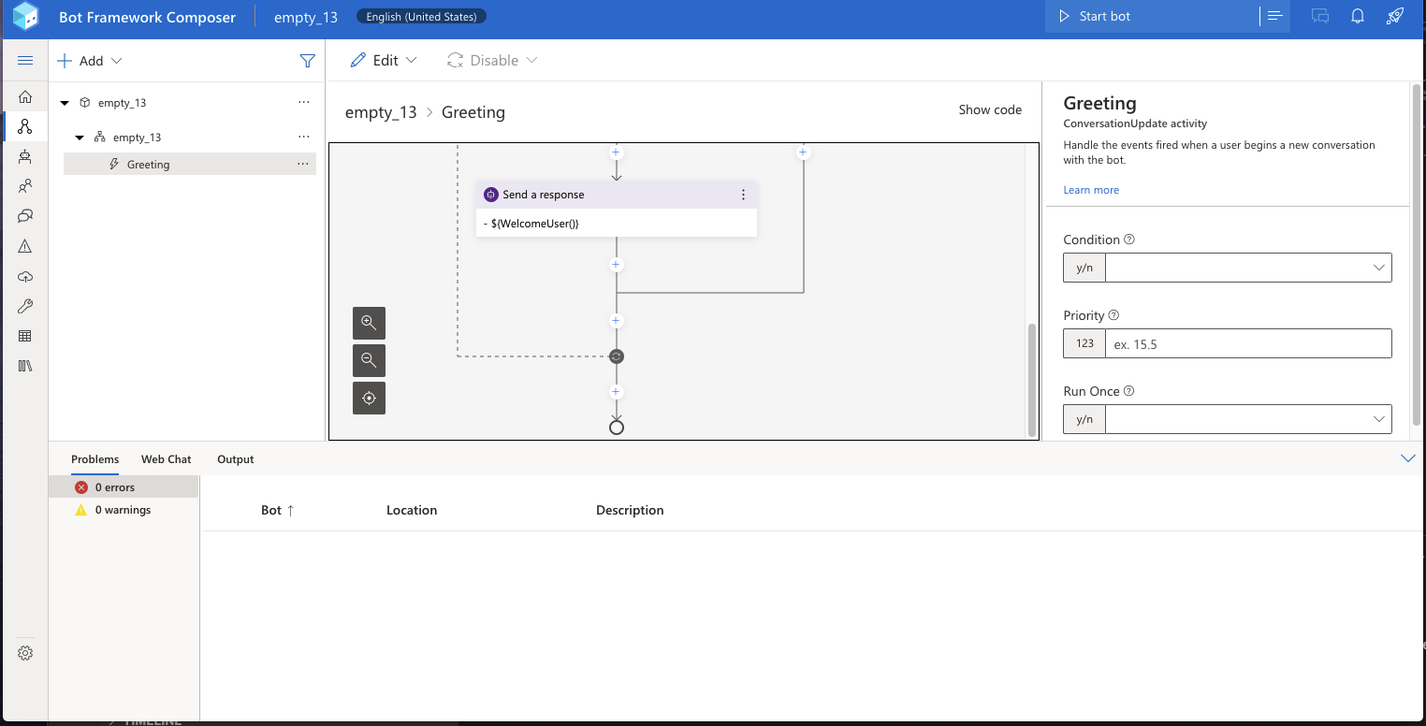Click the loop node icon on canvas
The image size is (1426, 726).
pyautogui.click(x=616, y=356)
